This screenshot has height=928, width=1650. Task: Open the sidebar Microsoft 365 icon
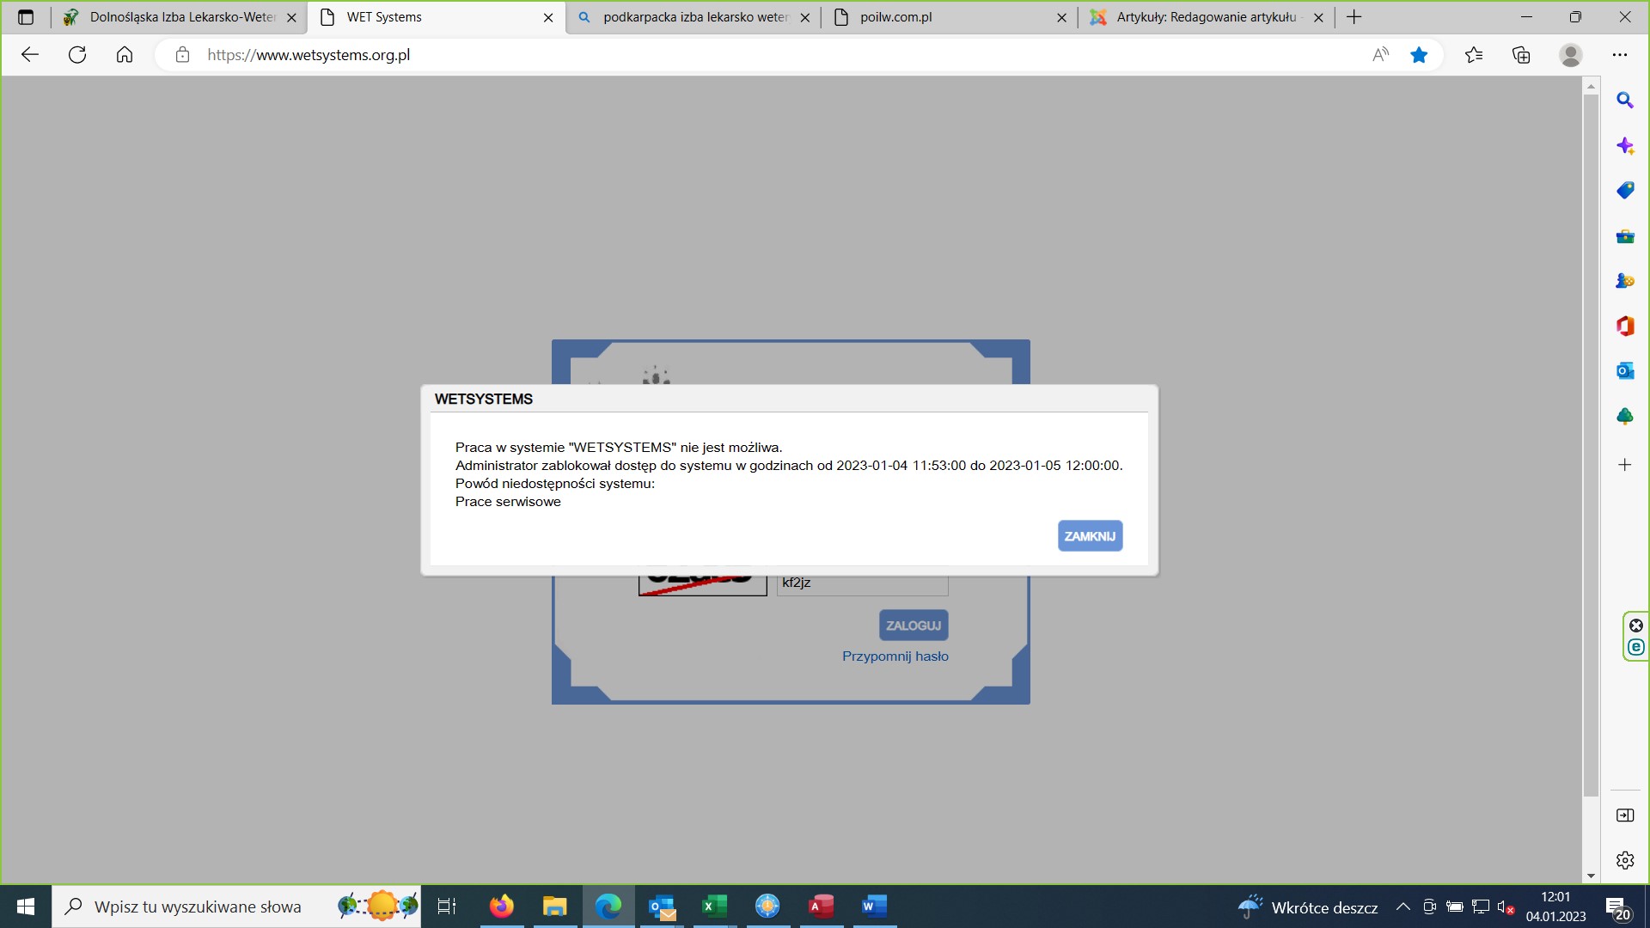pos(1624,326)
